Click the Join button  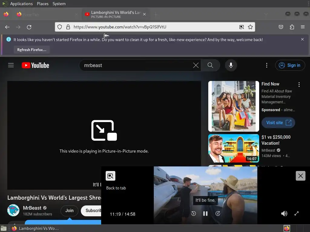coord(69,211)
